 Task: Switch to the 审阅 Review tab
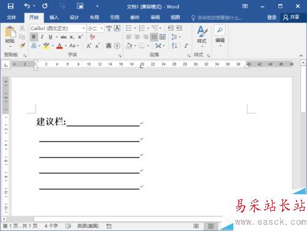point(155,17)
